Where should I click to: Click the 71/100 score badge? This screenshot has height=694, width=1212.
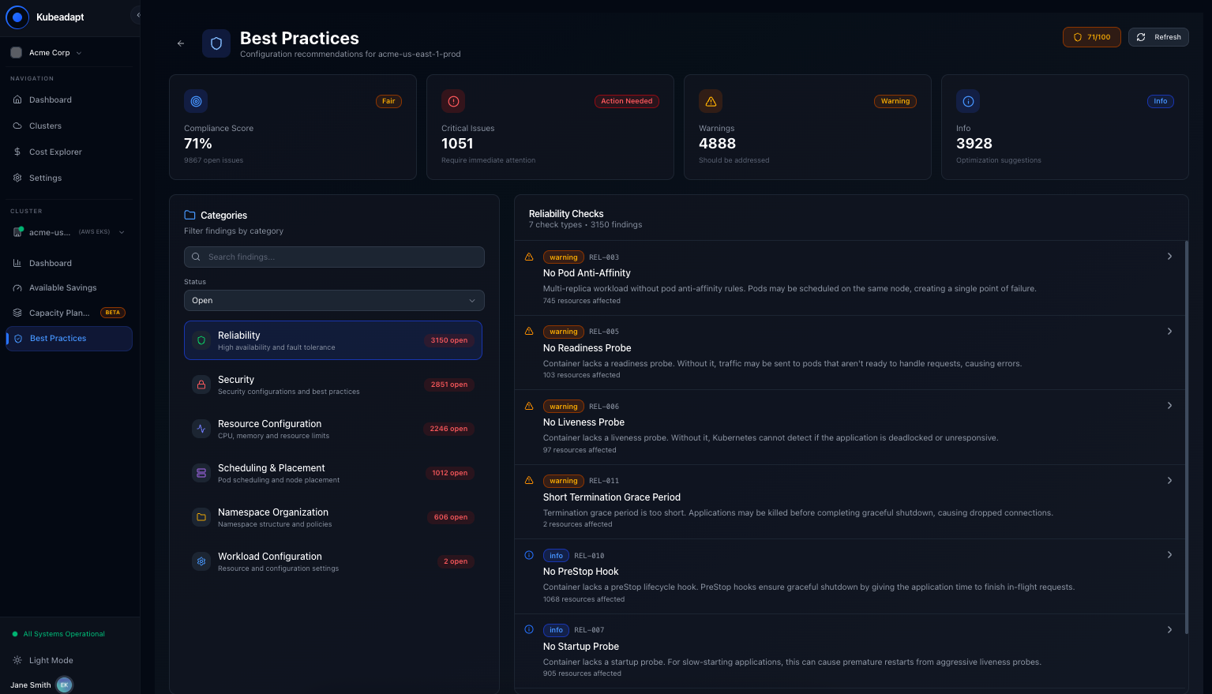point(1091,37)
